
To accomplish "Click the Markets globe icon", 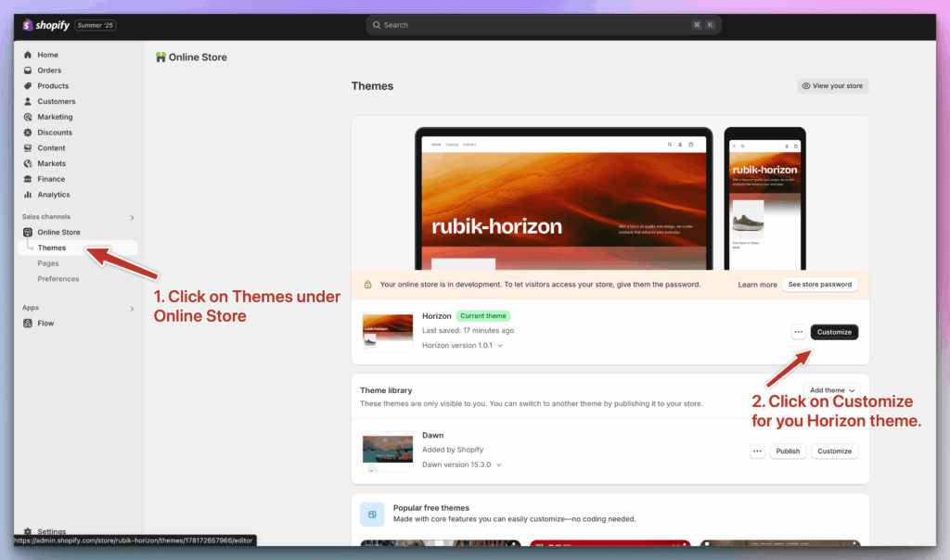I will [28, 163].
